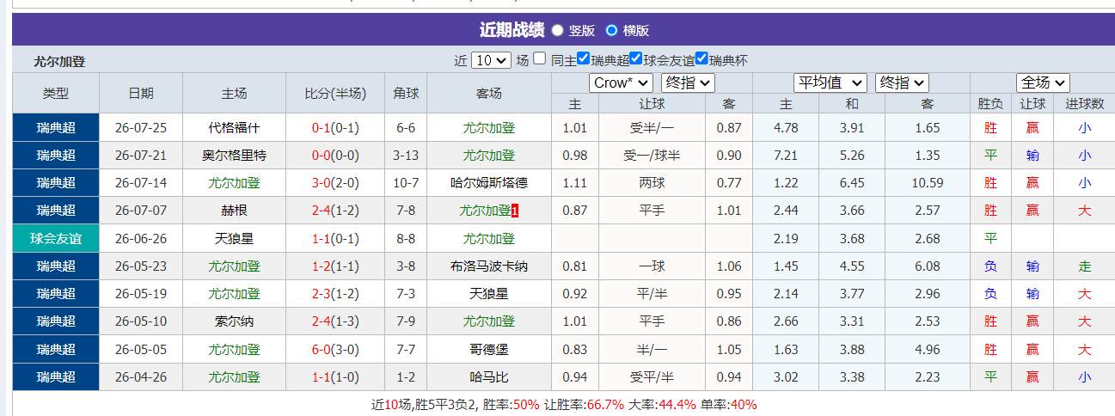Click the 两球 handicap cell
This screenshot has height=416, width=1115.
coord(652,182)
